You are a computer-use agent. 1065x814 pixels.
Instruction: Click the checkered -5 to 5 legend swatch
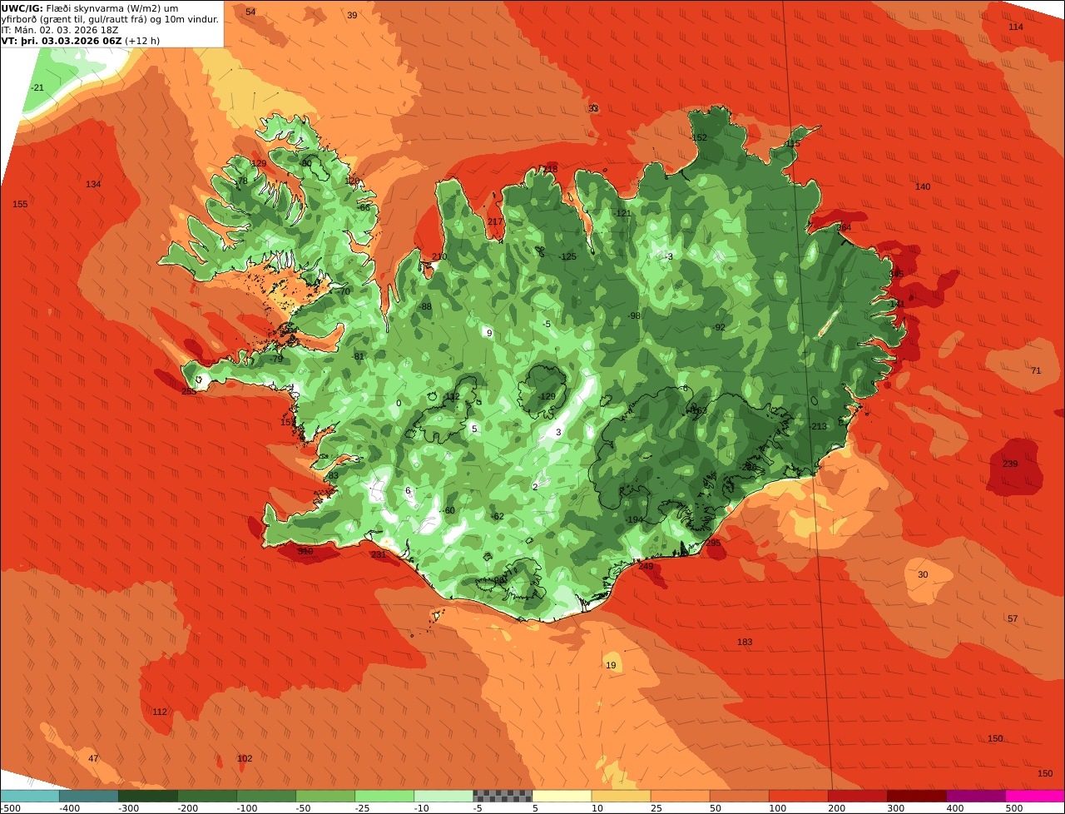[503, 796]
